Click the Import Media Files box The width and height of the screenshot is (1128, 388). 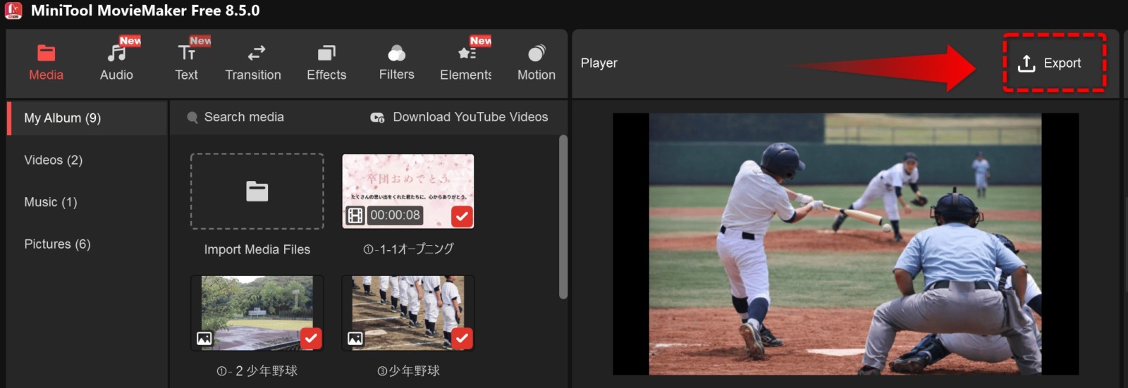(257, 192)
